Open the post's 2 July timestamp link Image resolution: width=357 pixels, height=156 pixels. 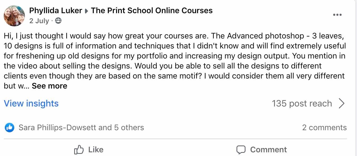[39, 21]
